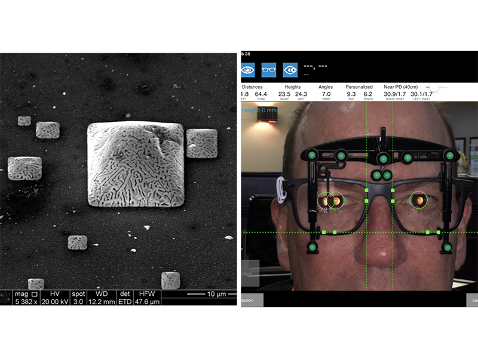Click the Panto value 6.2
This screenshot has height=358, width=478.
pos(368,94)
